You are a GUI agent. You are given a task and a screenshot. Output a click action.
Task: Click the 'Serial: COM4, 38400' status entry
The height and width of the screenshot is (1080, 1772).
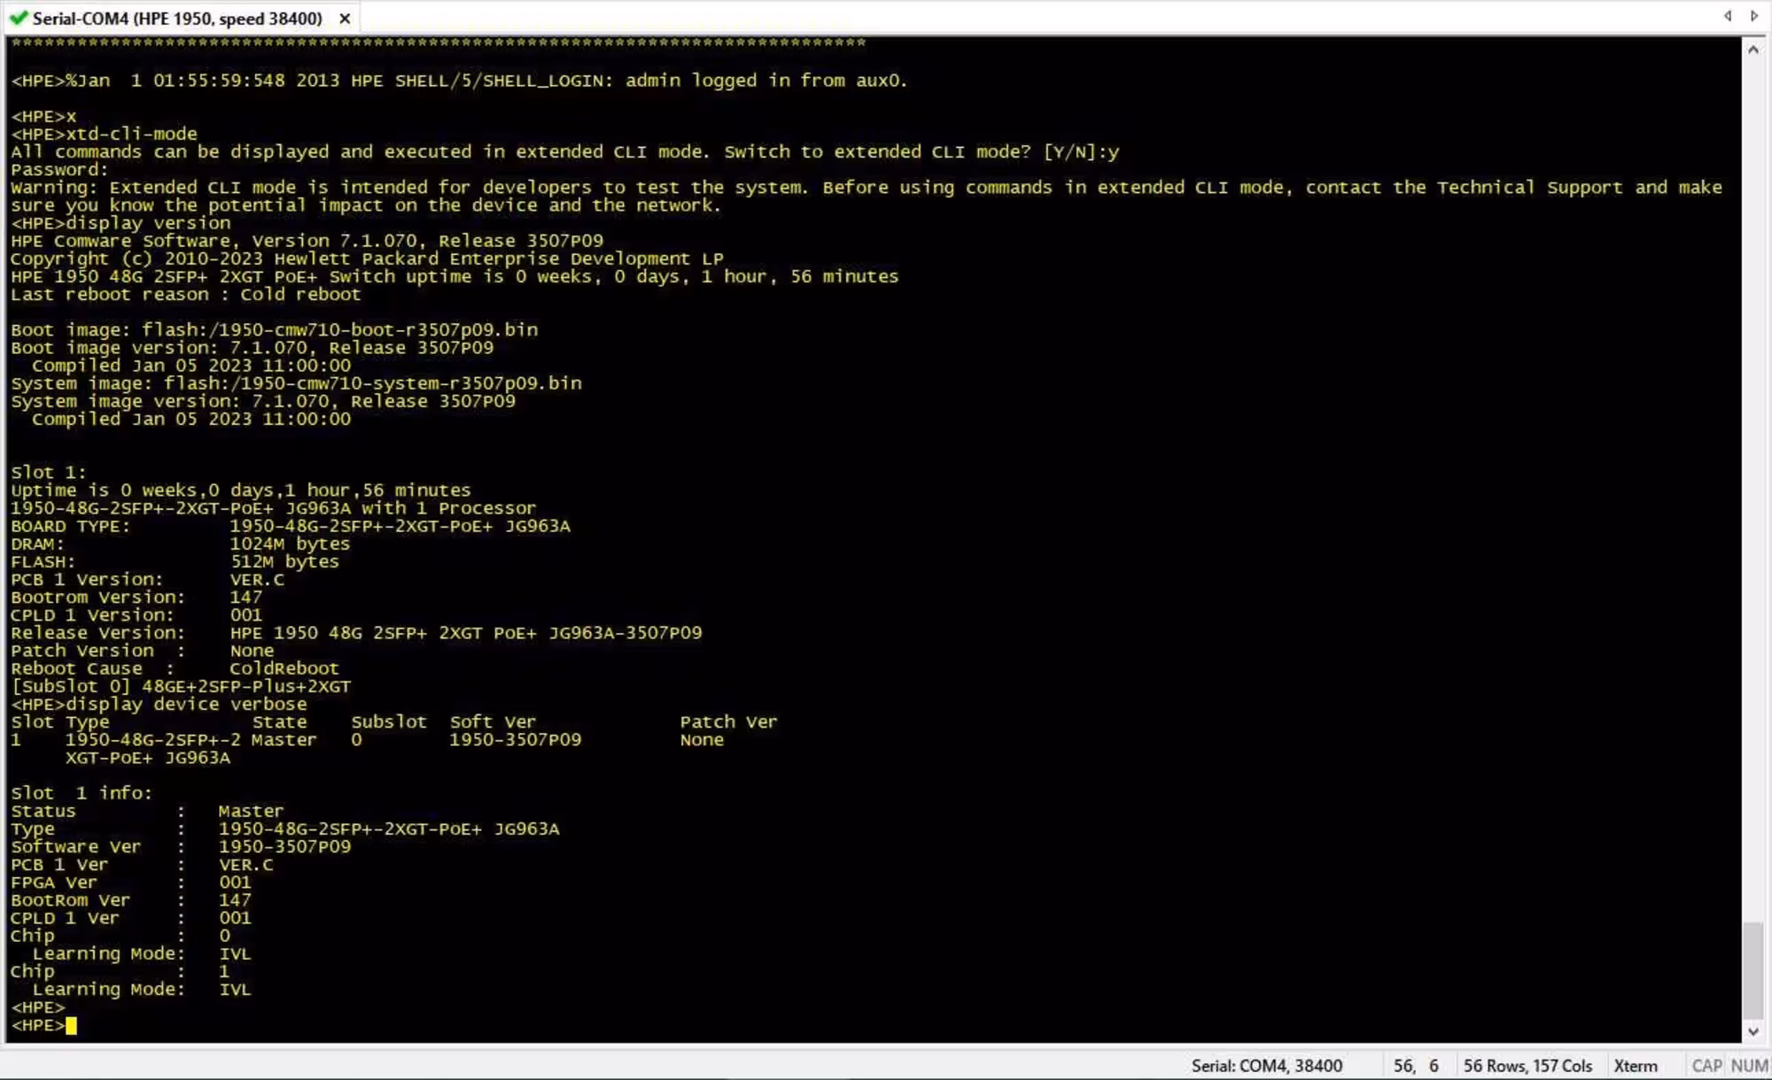click(x=1266, y=1066)
